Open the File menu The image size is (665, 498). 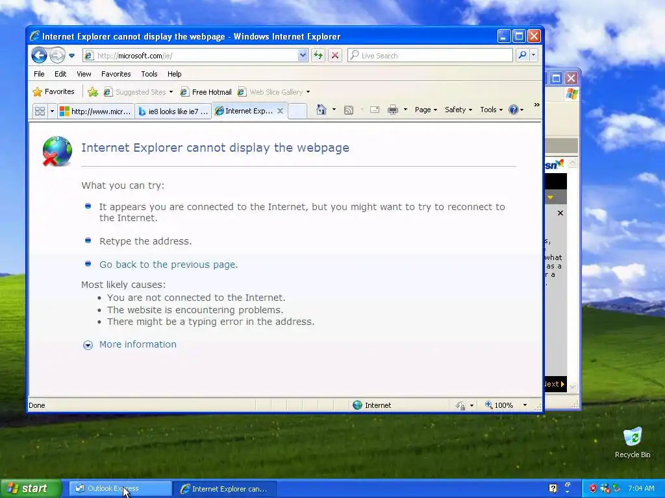click(x=39, y=74)
